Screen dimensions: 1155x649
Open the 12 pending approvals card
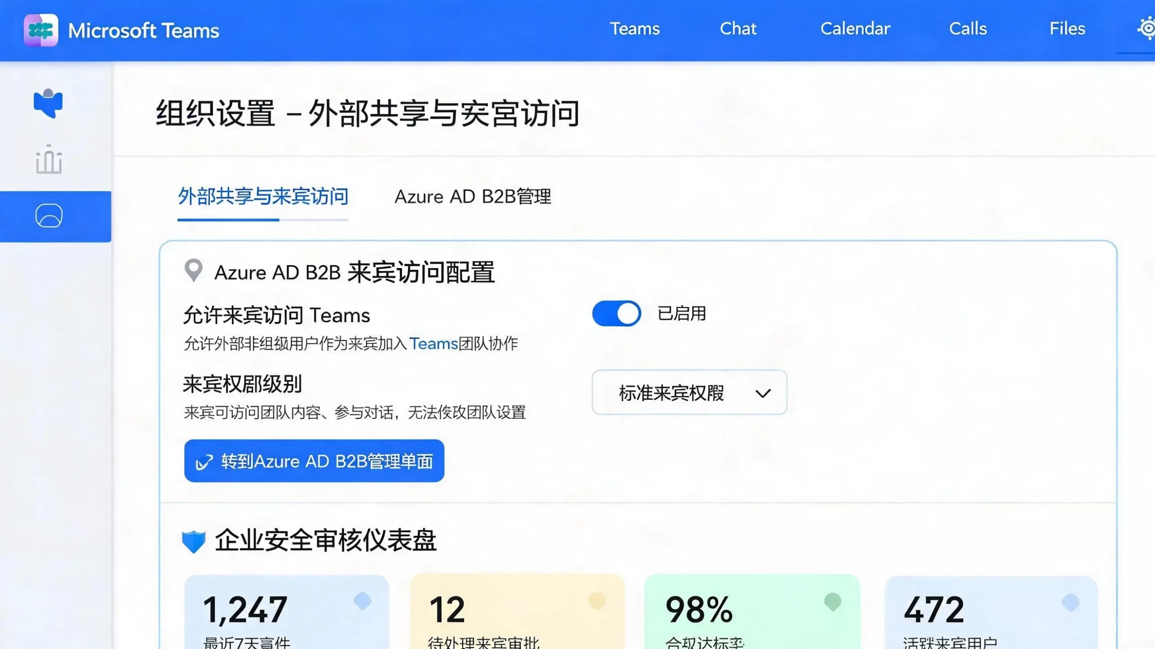(x=517, y=612)
